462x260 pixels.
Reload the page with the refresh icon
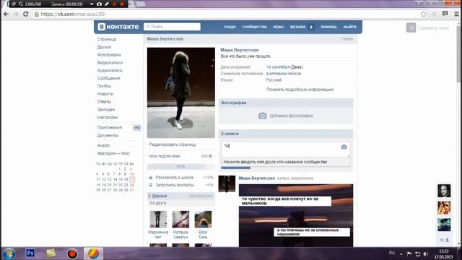[x=26, y=14]
